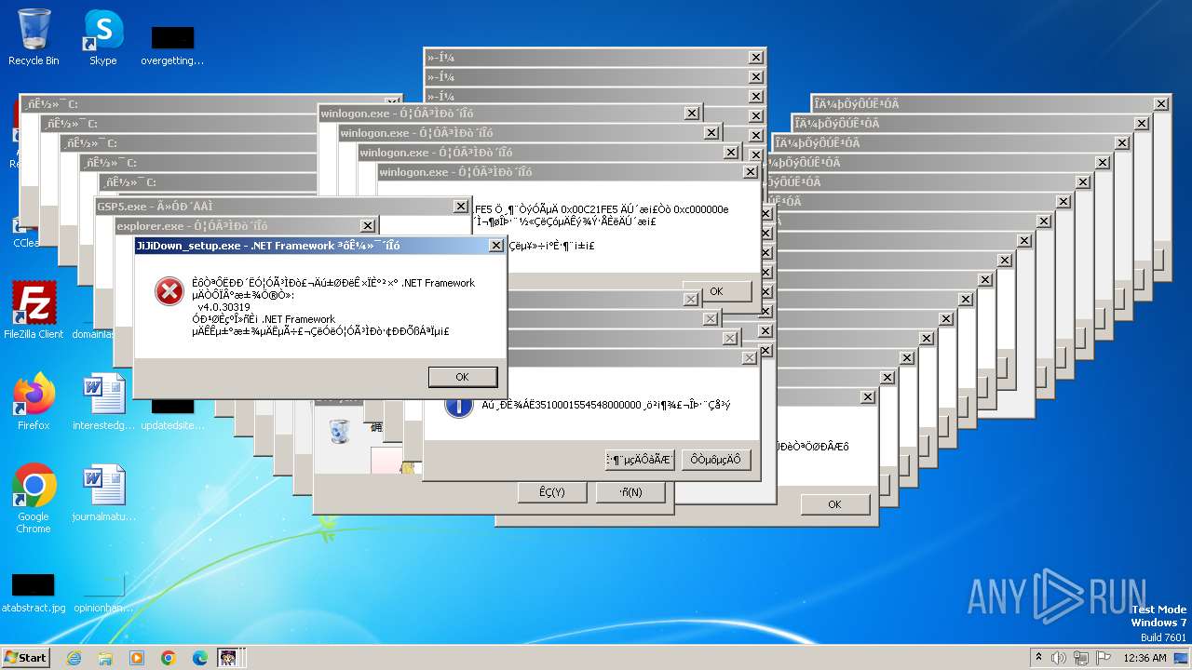Click the 12:36 AM taskbar clock
Viewport: 1192px width, 670px height.
(x=1145, y=658)
